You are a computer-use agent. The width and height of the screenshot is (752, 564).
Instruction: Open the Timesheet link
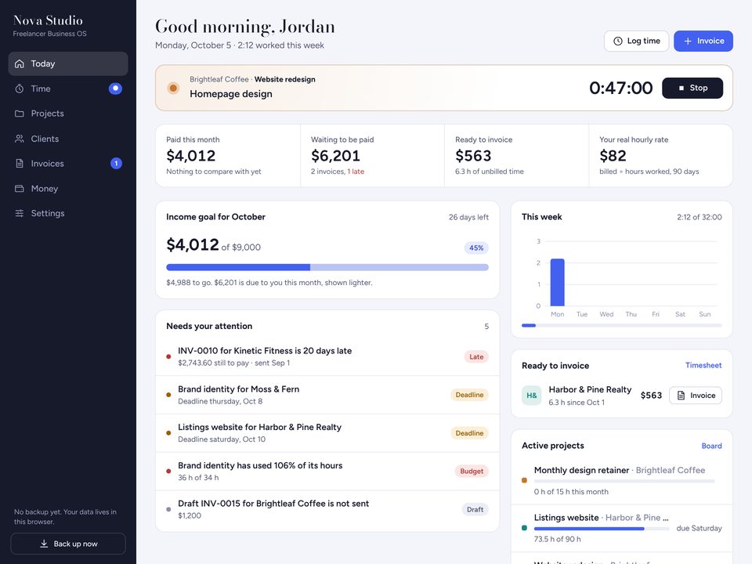coord(703,365)
